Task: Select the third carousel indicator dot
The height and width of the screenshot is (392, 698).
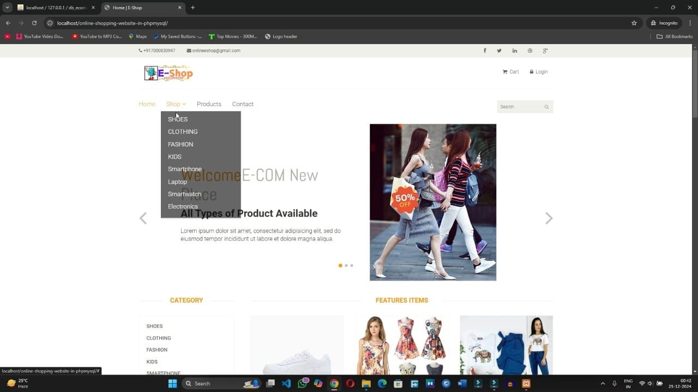Action: (x=352, y=266)
